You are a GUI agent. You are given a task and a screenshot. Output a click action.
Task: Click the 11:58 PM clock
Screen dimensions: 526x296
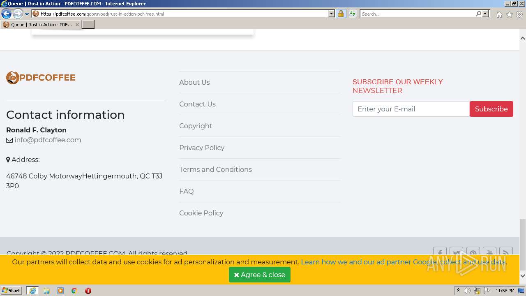[505, 291]
